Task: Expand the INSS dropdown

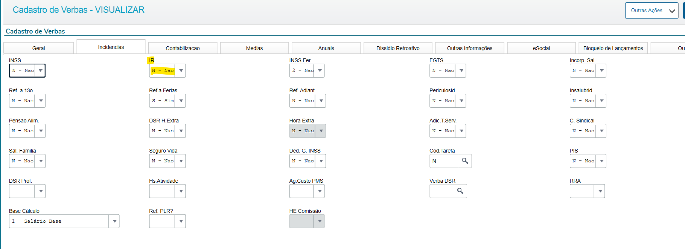Action: pyautogui.click(x=40, y=70)
